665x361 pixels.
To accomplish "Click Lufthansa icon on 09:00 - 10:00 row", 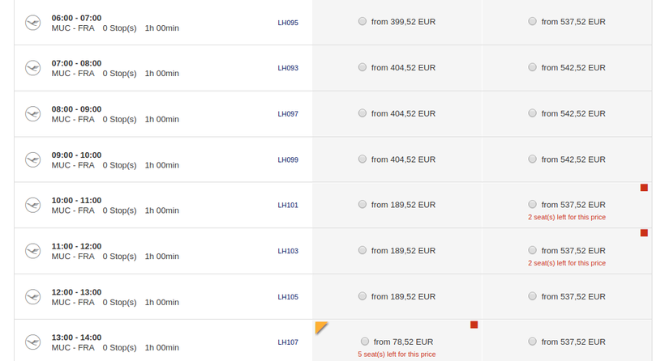I will [32, 159].
